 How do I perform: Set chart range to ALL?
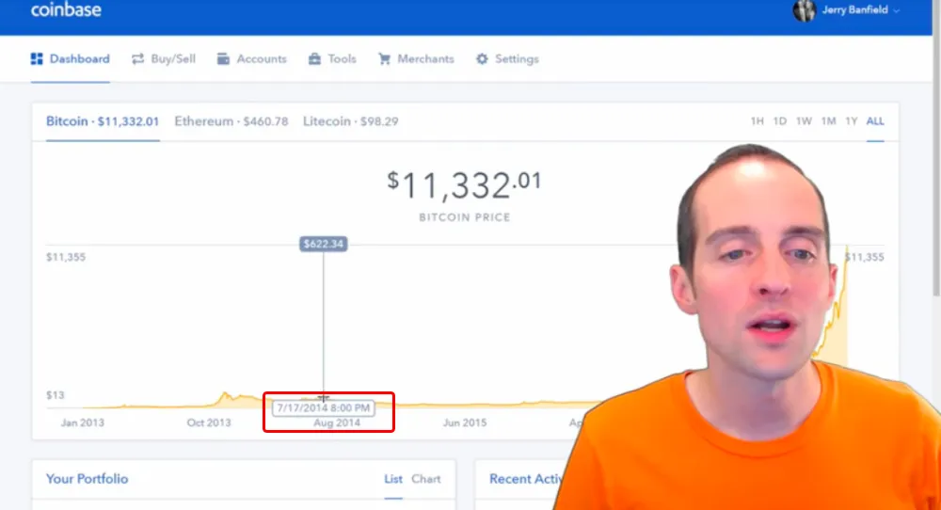[x=875, y=121]
